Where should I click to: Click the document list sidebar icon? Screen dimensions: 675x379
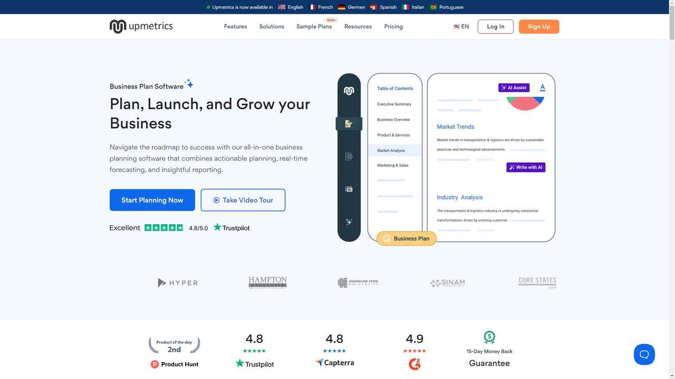[x=349, y=156]
